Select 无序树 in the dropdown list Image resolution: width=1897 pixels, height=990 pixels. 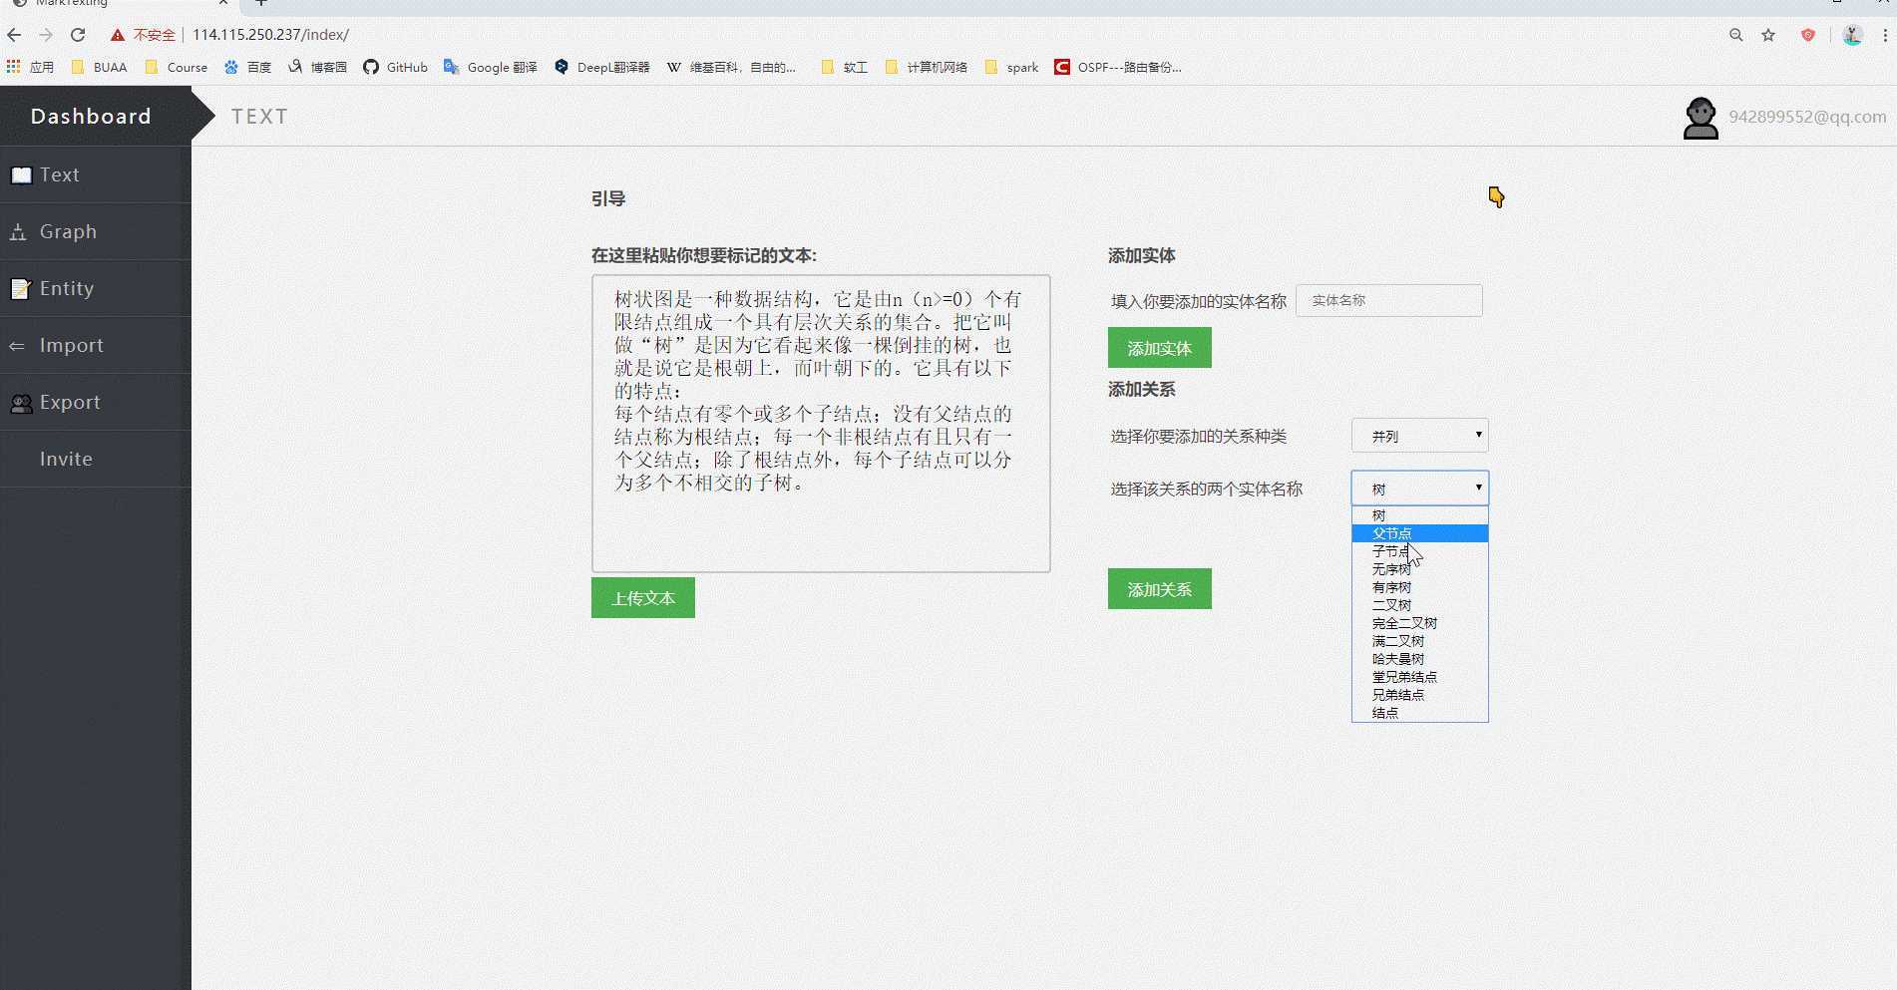[1420, 569]
